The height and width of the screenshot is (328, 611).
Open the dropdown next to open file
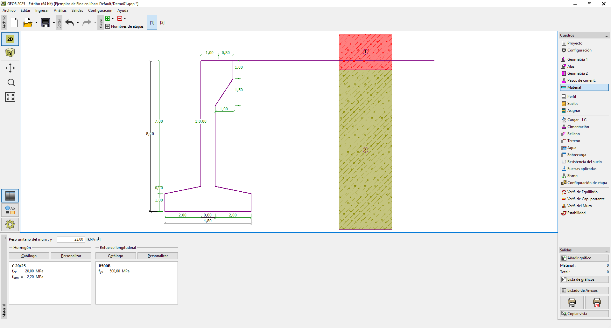(36, 23)
